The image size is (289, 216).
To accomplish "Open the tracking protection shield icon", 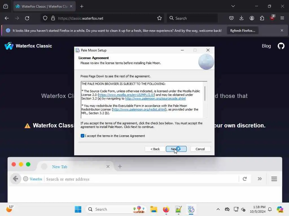I will coord(45,18).
